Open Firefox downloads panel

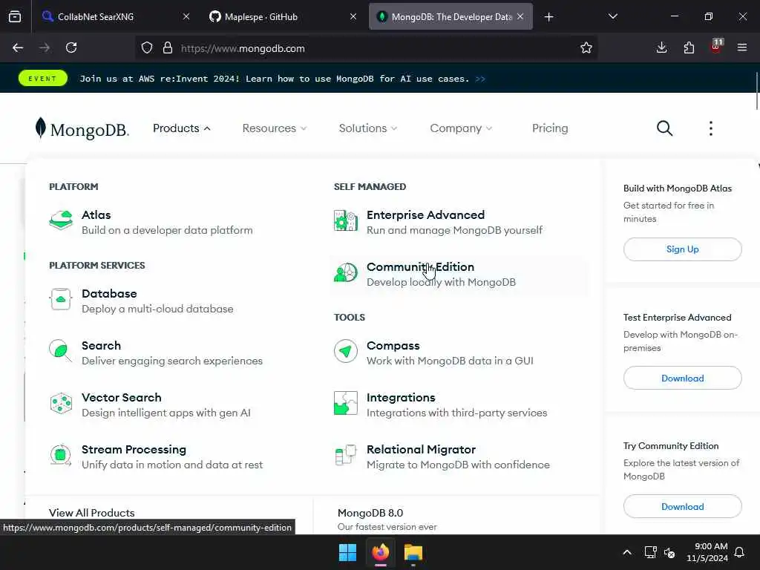click(x=661, y=48)
